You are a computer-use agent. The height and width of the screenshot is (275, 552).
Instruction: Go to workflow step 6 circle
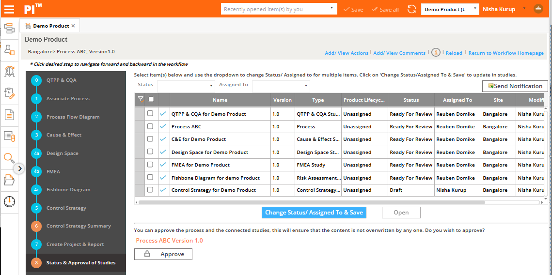pos(36,226)
